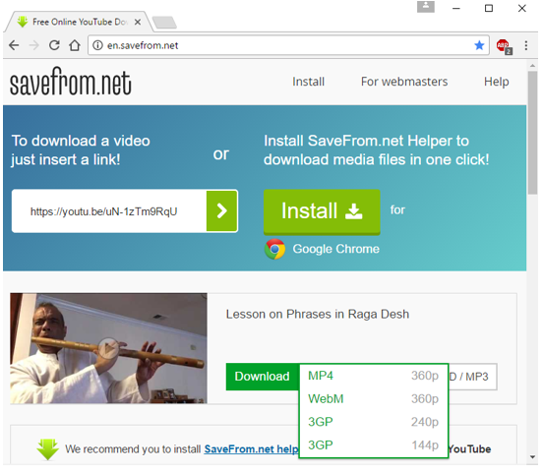Open the Chrome three-dot menu

[525, 45]
